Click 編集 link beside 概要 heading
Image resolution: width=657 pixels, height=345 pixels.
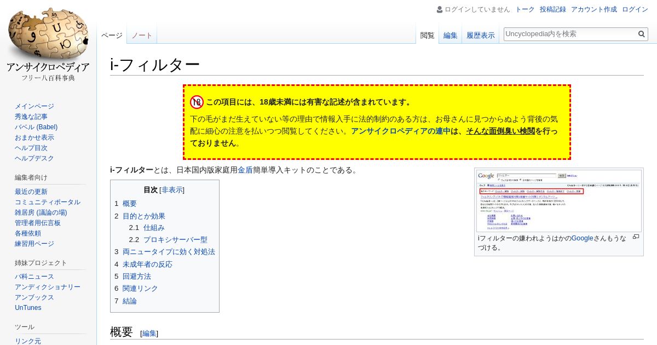pyautogui.click(x=149, y=333)
